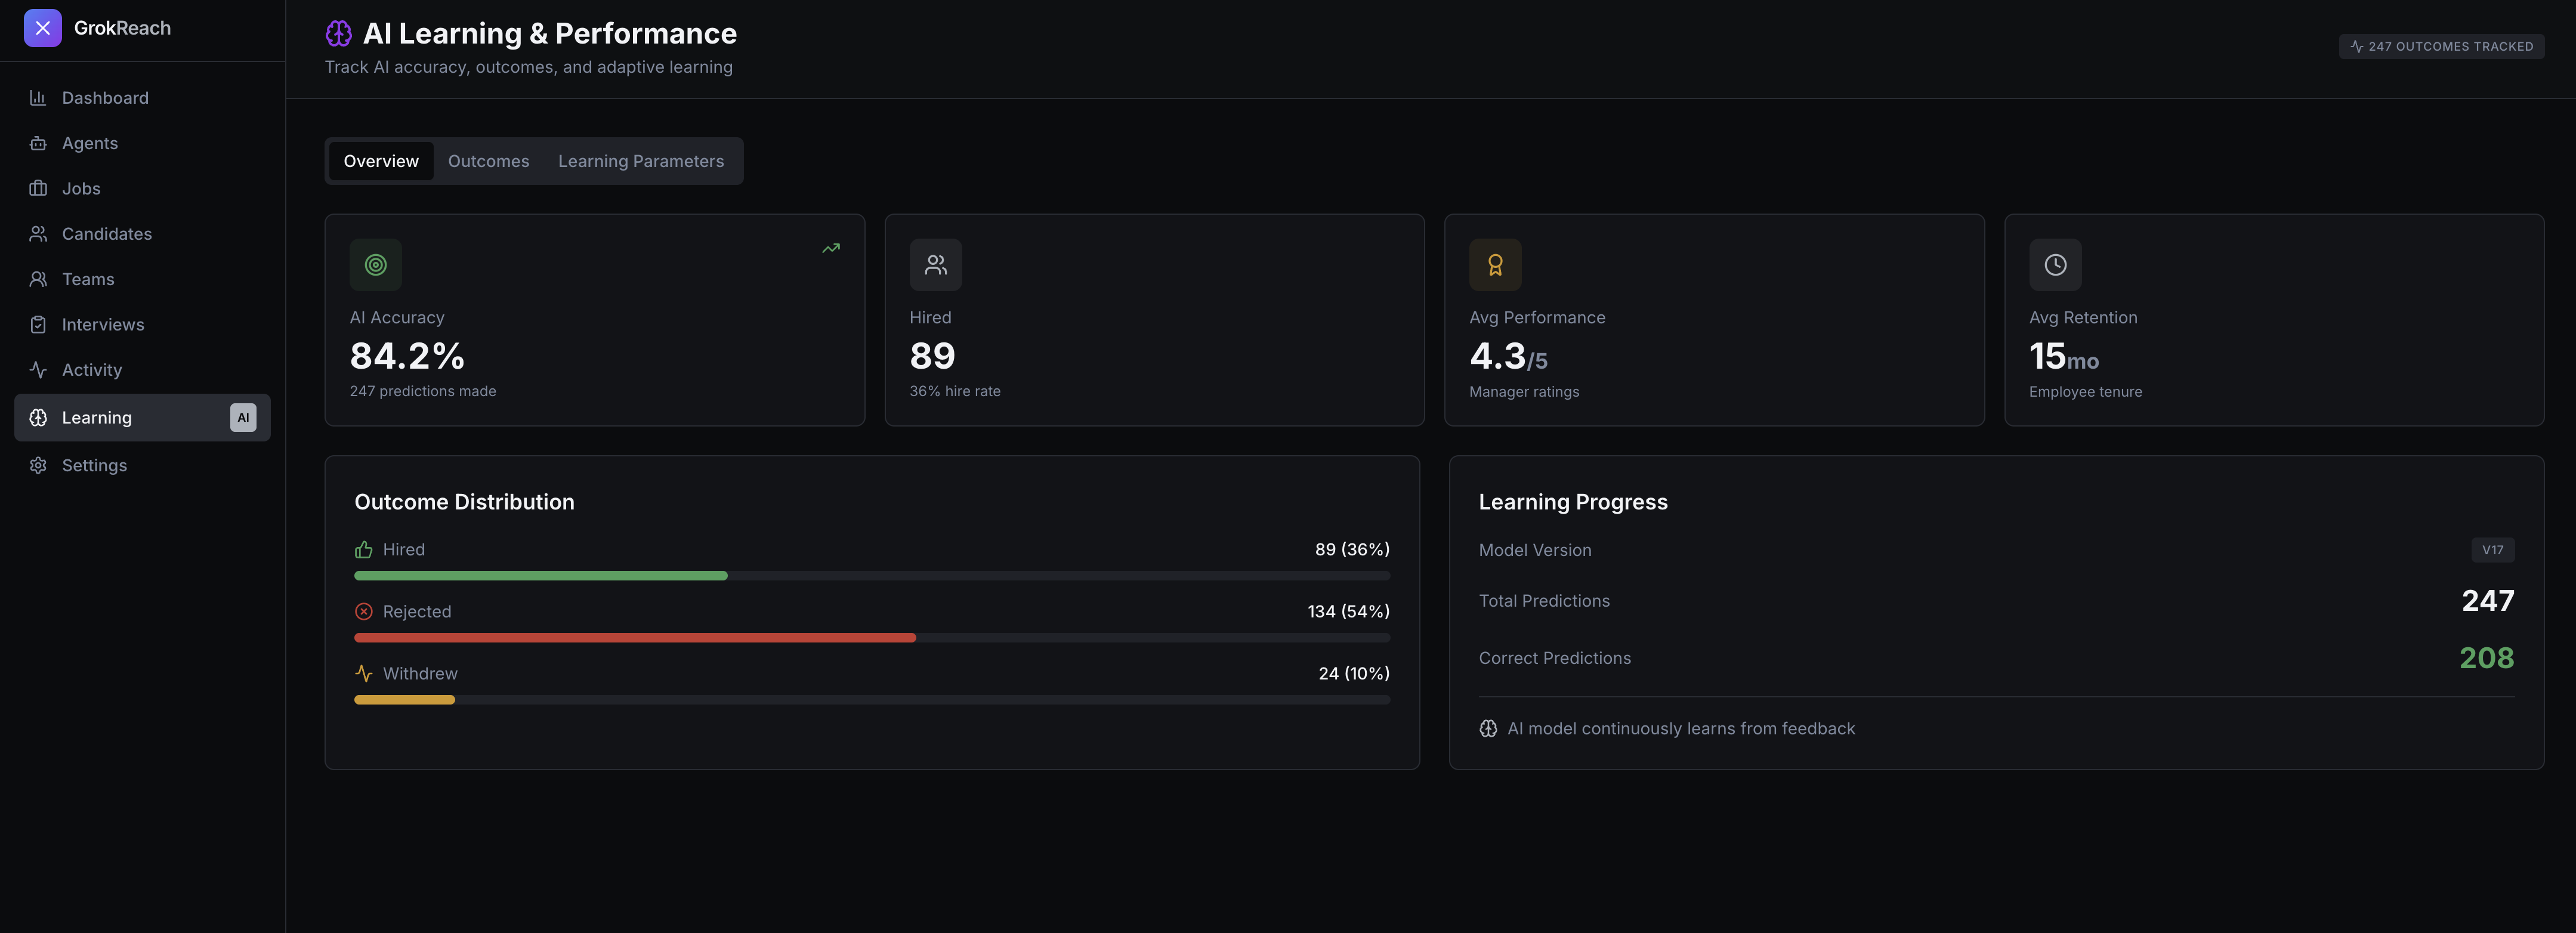The image size is (2576, 933).
Task: Click the GrokReach logo icon
Action: [42, 28]
